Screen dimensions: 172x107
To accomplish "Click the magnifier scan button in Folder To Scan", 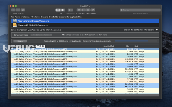I will [23, 10].
